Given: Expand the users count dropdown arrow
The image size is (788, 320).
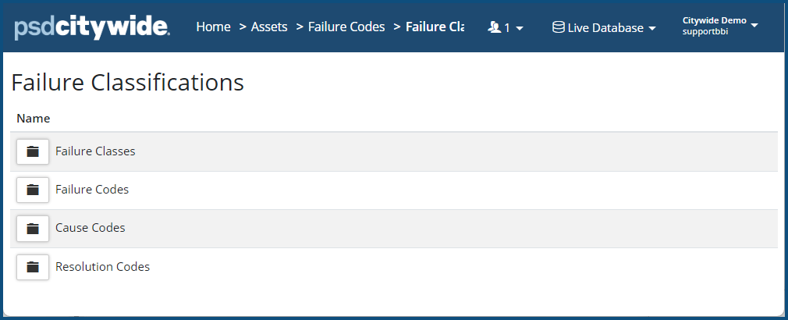Looking at the screenshot, I should (x=520, y=28).
